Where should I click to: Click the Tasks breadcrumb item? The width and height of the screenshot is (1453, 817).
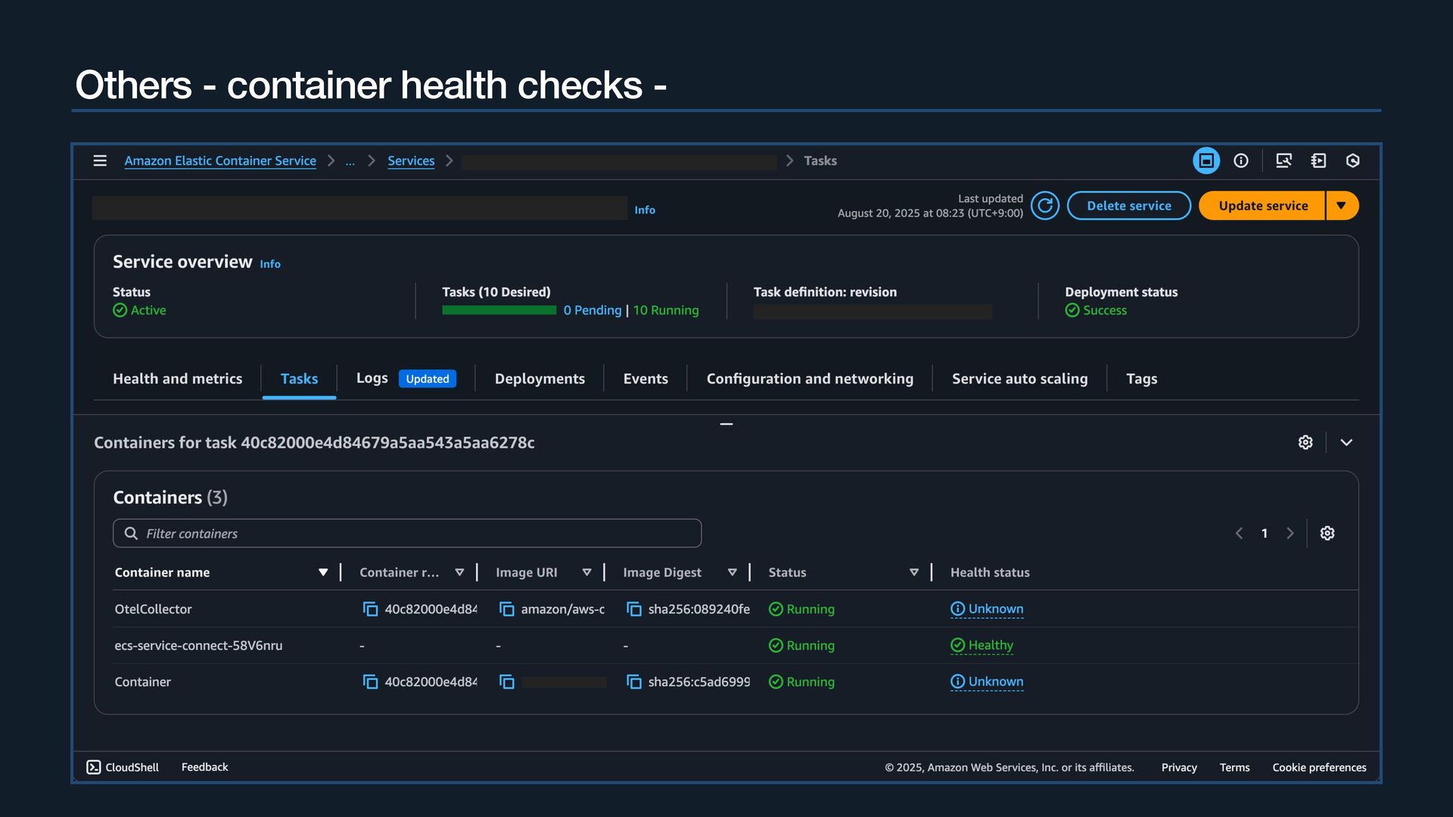point(820,161)
